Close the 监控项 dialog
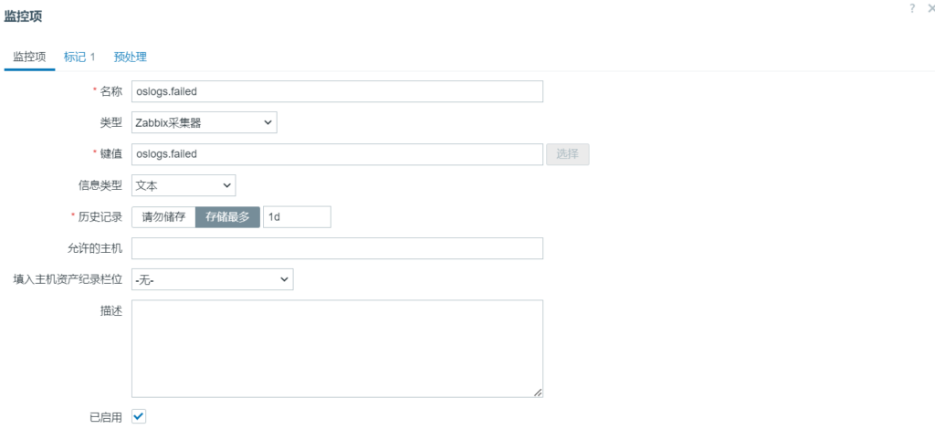This screenshot has width=935, height=429. (x=930, y=8)
